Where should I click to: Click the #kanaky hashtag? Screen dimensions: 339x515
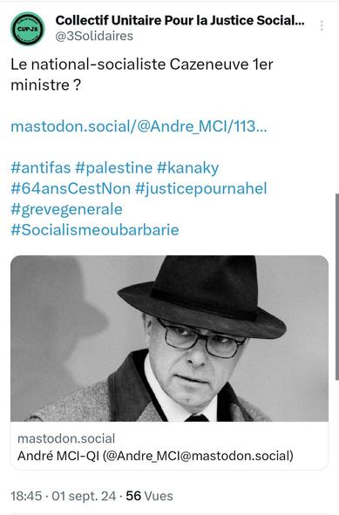point(187,168)
